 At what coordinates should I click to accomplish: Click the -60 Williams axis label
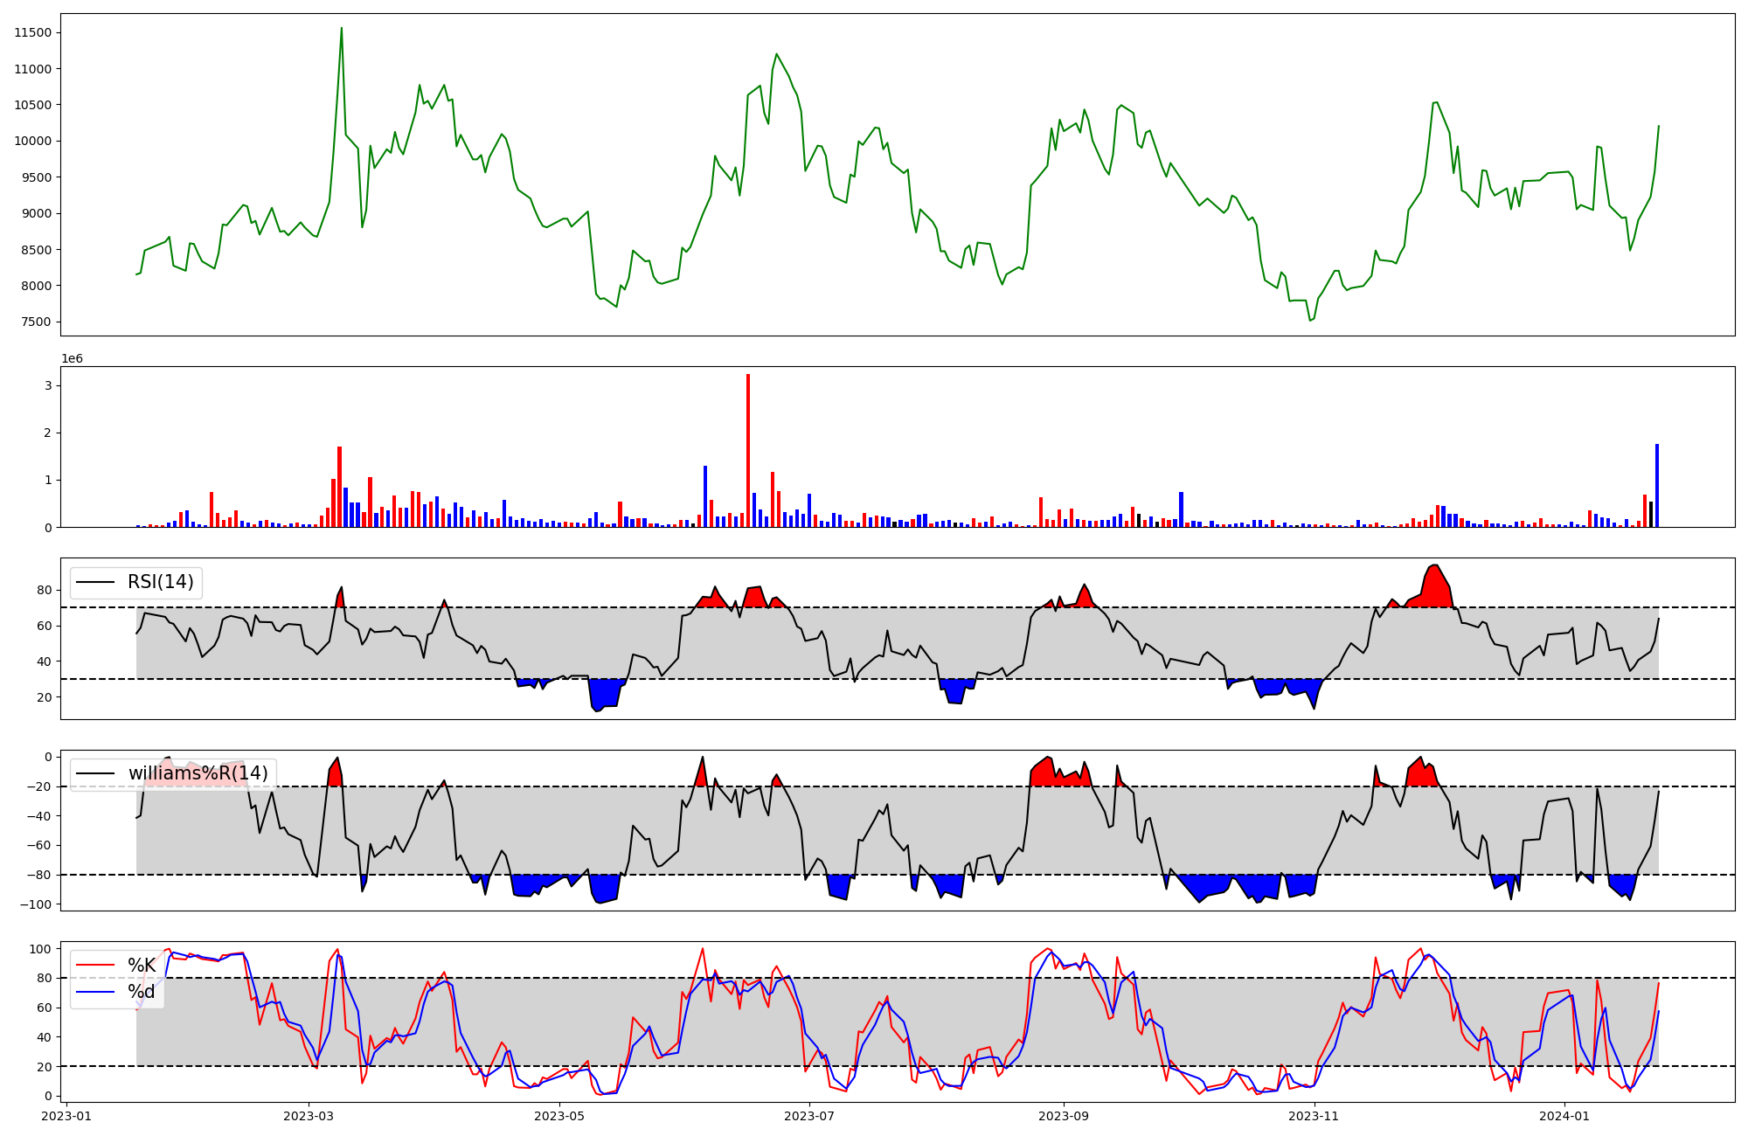pyautogui.click(x=40, y=845)
